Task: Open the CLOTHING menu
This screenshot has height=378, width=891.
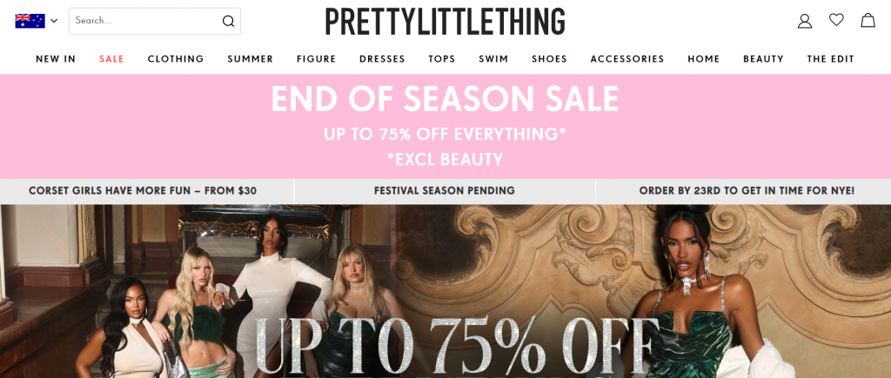Action: tap(176, 59)
